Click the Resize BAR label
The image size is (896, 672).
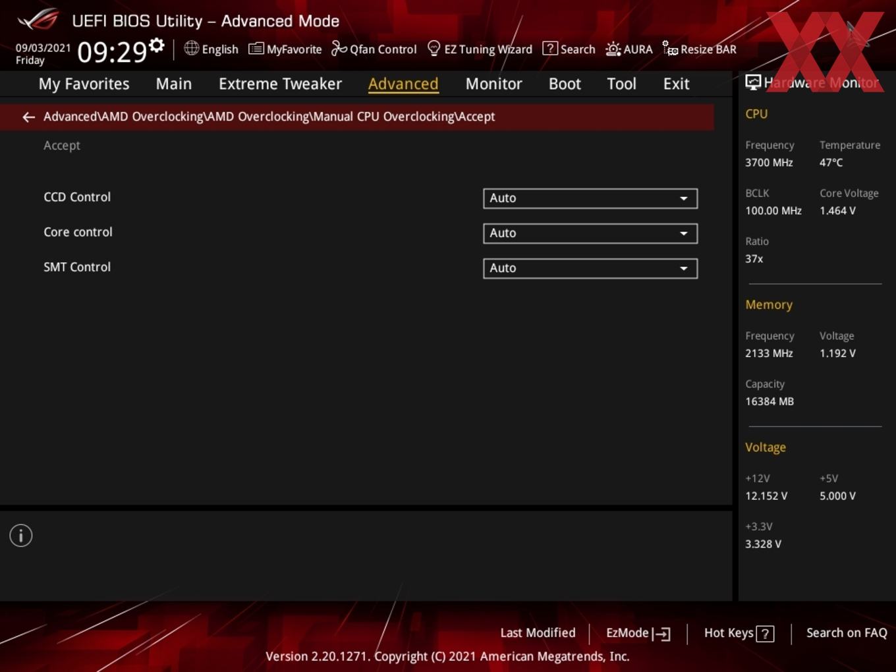point(708,49)
